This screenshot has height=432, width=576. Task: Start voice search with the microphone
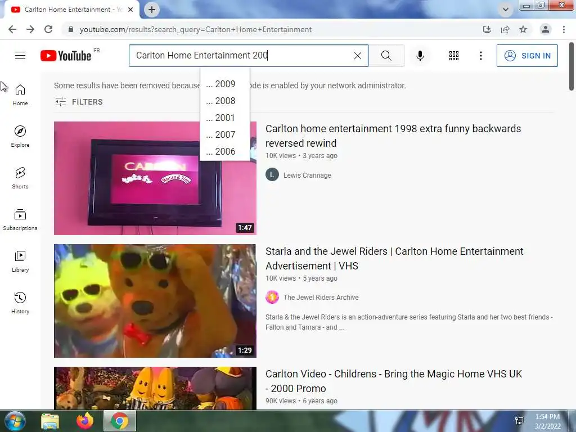click(x=420, y=56)
